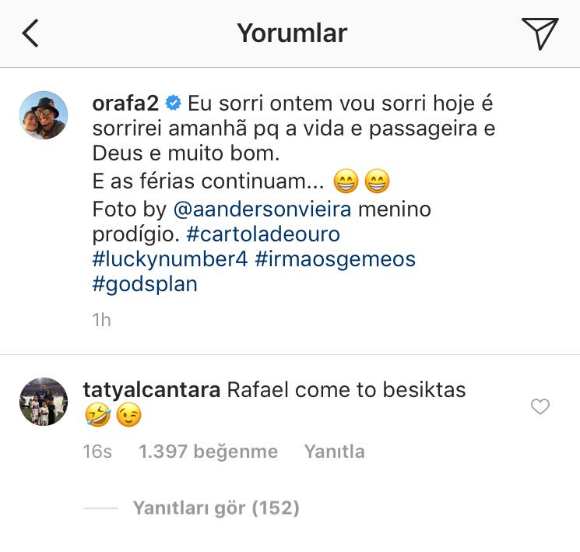Click the blue verified badge
Image resolution: width=580 pixels, height=552 pixels.
click(x=174, y=104)
